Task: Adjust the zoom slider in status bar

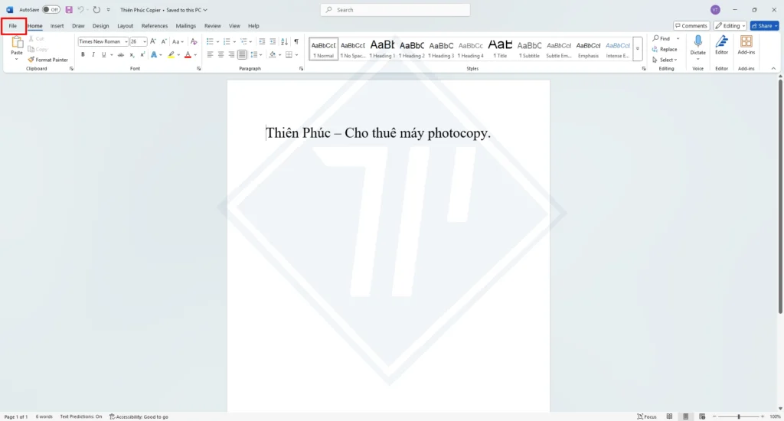Action: pos(738,416)
